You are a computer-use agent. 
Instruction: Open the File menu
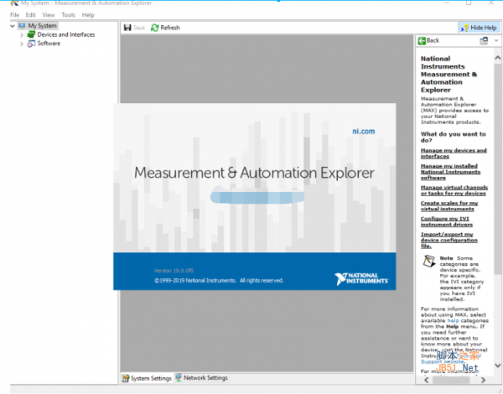14,15
